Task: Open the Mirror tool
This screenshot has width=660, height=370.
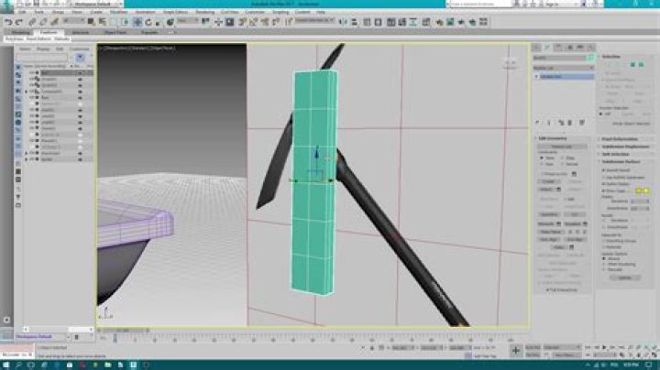Action: [x=343, y=22]
